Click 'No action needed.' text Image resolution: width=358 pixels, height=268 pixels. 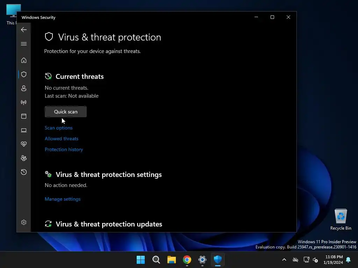[x=66, y=185]
